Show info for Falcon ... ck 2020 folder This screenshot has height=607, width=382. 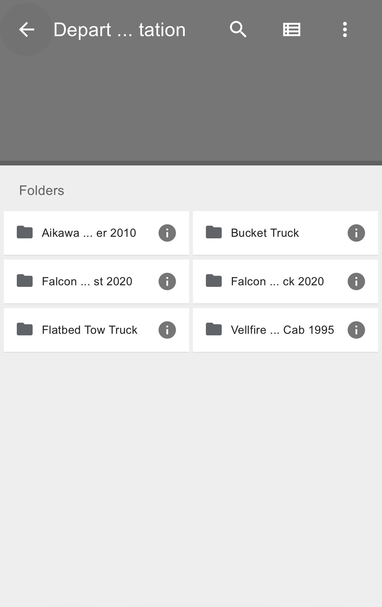356,281
